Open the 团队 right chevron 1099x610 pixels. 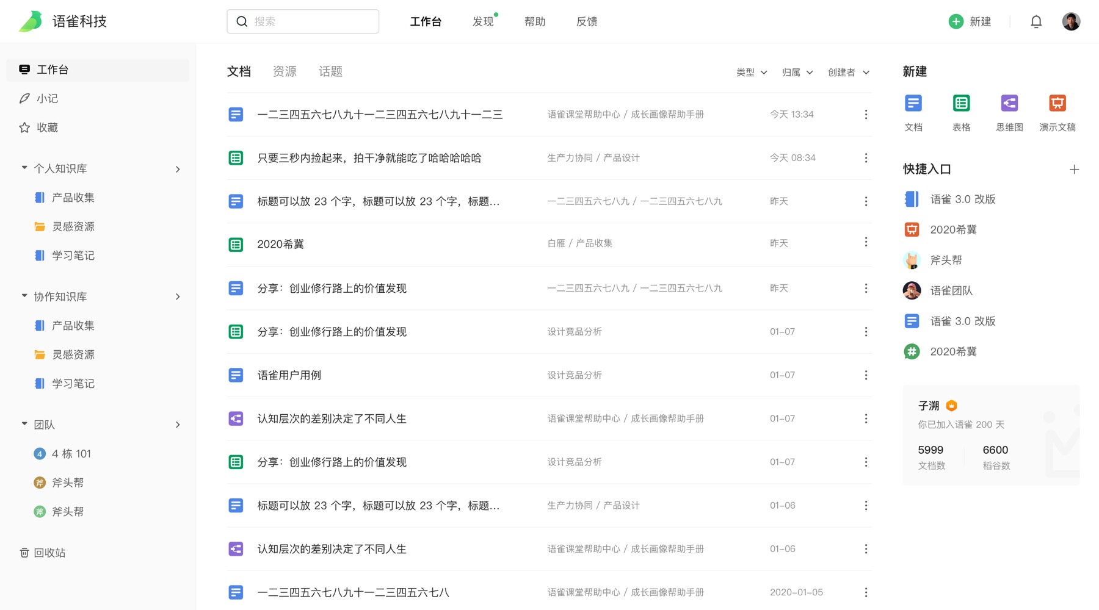178,425
